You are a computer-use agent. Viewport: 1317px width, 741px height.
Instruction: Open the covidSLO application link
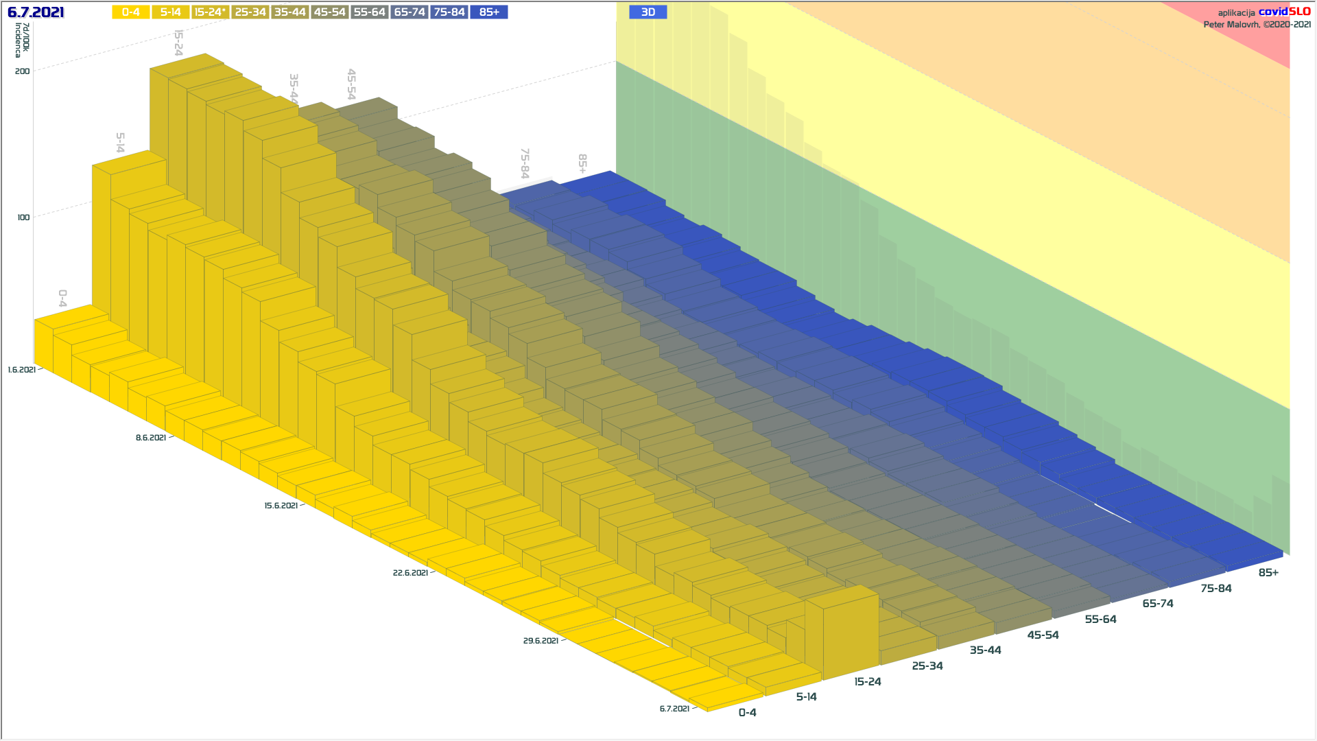point(1284,12)
